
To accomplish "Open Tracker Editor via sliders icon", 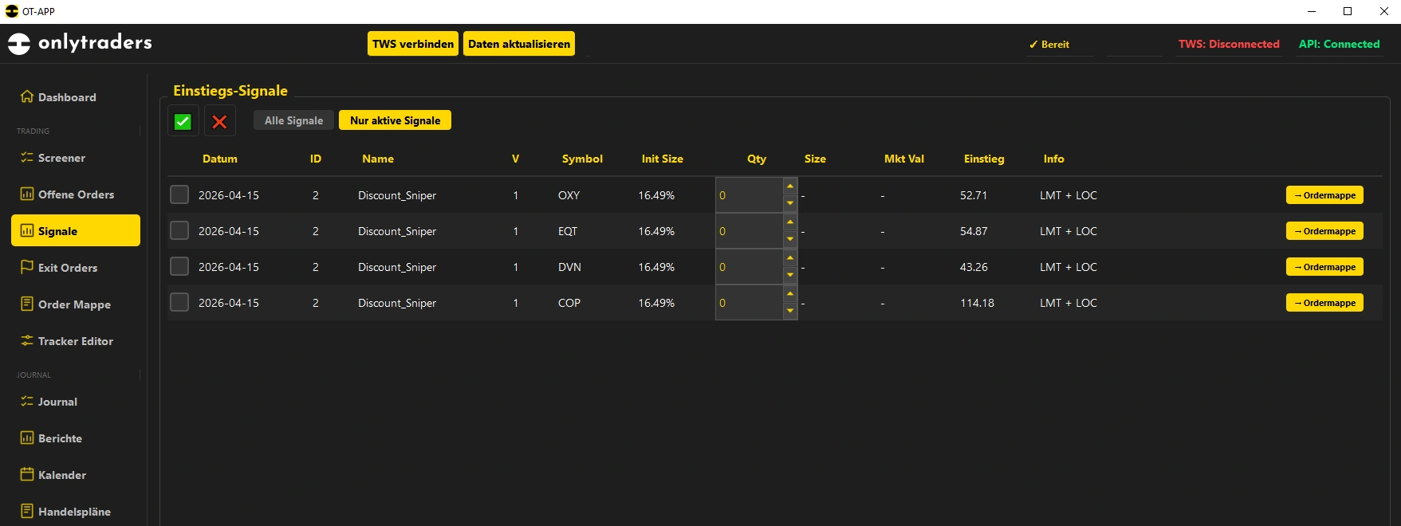I will pos(27,340).
